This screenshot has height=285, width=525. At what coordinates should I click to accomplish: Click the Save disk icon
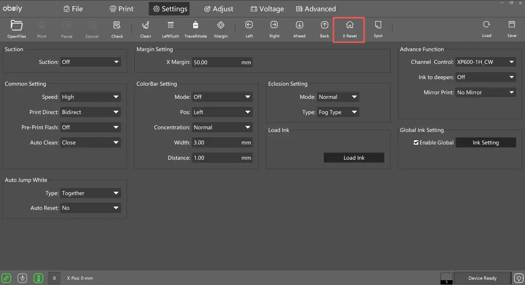tap(512, 25)
